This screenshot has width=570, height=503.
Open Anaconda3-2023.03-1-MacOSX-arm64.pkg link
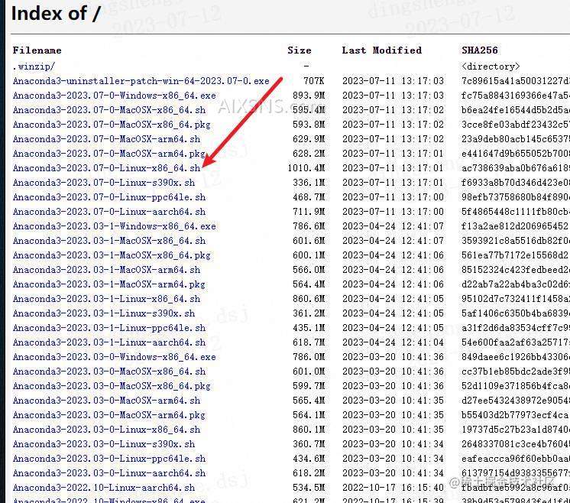tap(109, 284)
